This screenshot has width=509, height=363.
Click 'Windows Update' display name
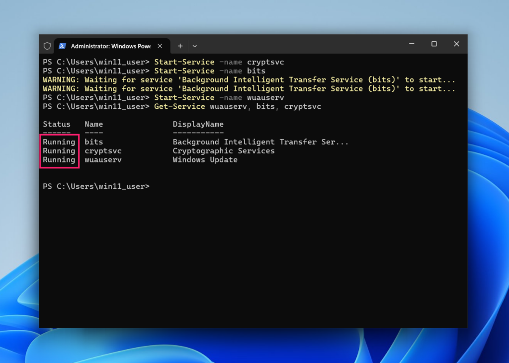click(205, 159)
